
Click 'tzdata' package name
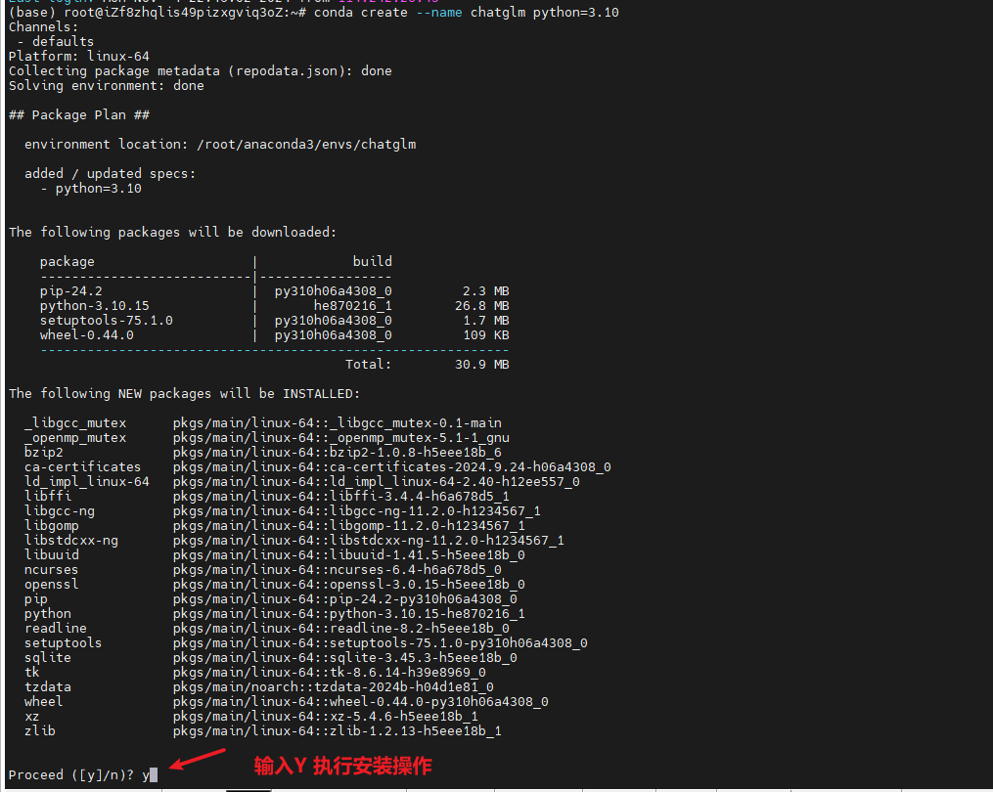pos(48,687)
